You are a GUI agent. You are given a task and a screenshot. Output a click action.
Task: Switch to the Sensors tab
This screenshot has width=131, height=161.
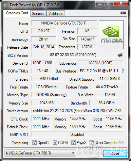pos(38,14)
